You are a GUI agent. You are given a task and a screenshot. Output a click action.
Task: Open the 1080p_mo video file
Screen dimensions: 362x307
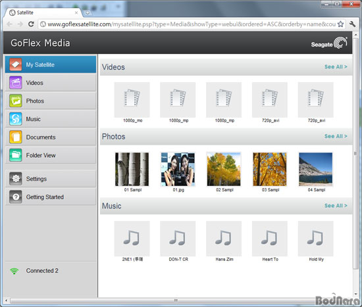[132, 100]
